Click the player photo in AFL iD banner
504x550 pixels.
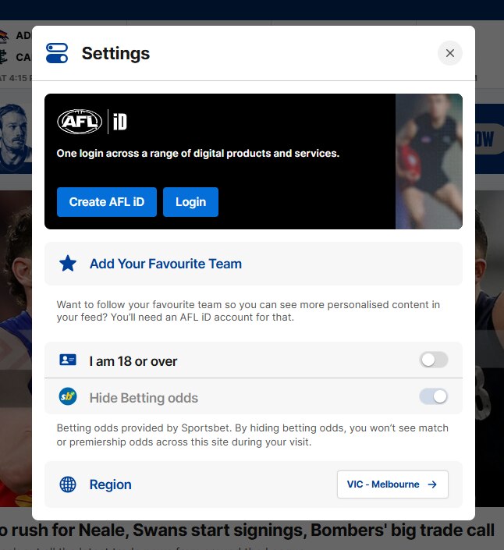[x=428, y=161]
